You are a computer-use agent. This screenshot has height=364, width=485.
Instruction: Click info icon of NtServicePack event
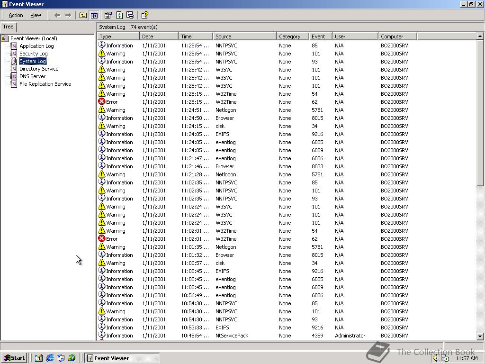pos(101,335)
